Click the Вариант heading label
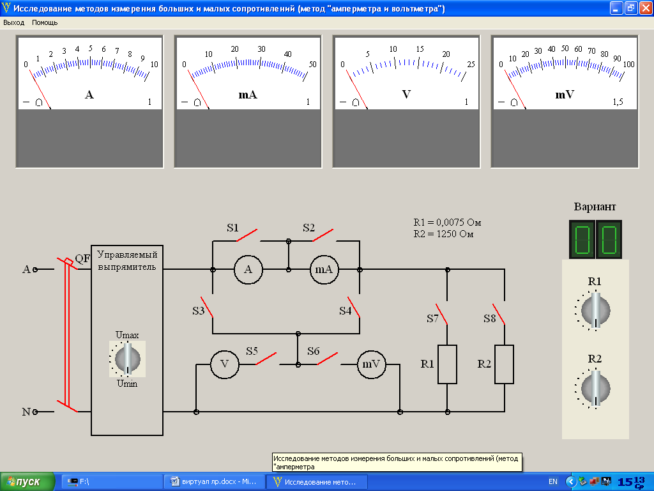The image size is (654, 491). coord(595,207)
